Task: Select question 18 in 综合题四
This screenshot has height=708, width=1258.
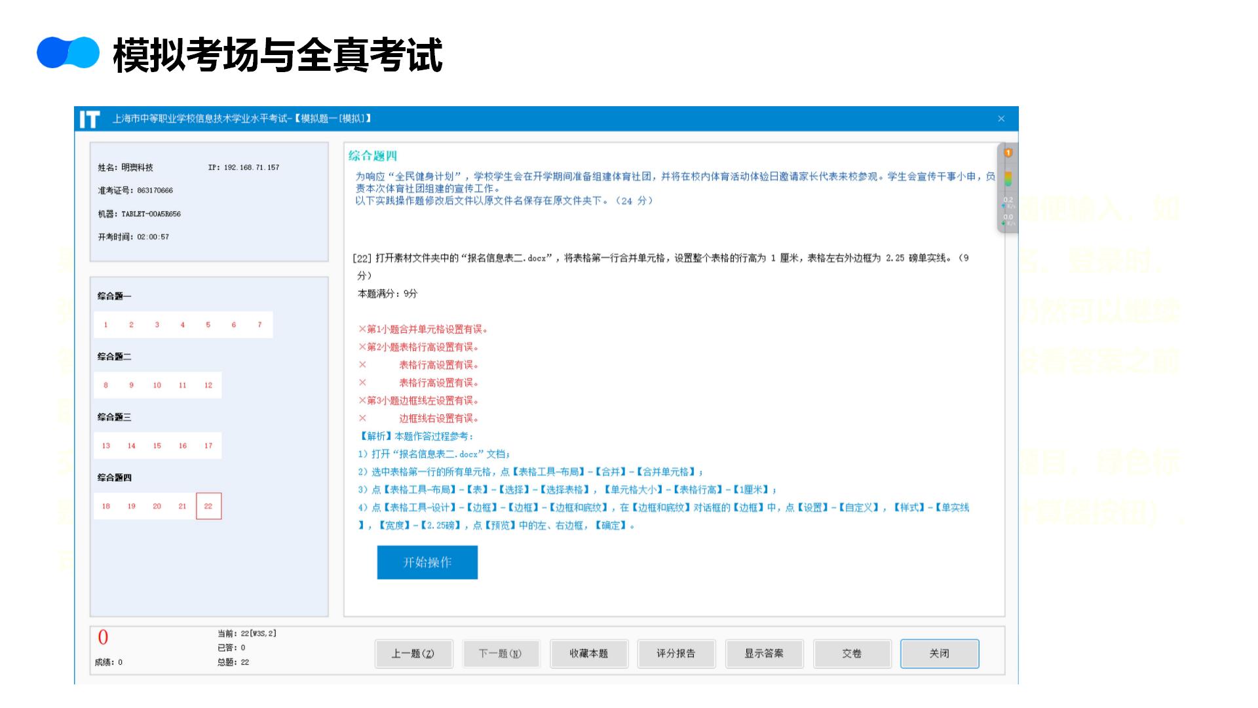Action: (x=105, y=506)
